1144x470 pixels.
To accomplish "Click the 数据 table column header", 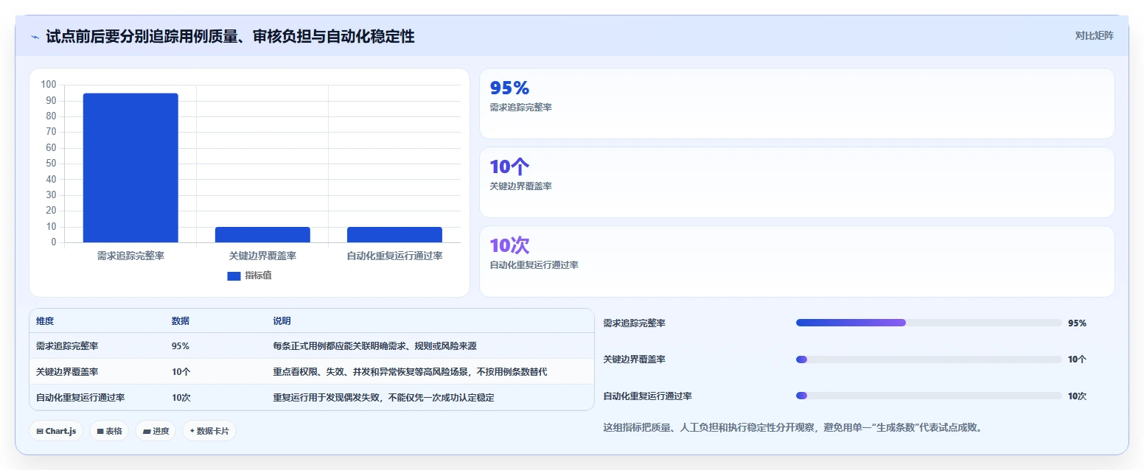I will [181, 321].
